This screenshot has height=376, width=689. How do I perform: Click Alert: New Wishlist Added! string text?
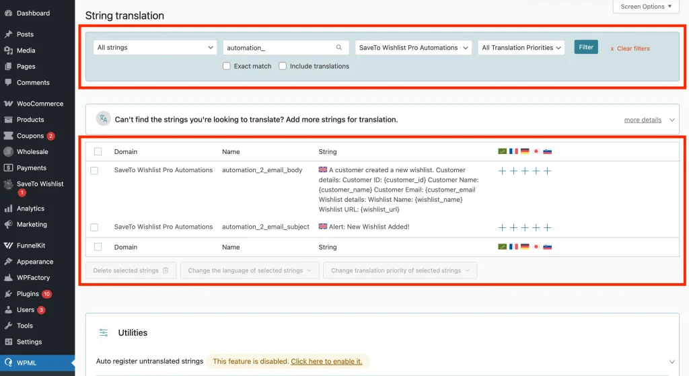coord(369,227)
